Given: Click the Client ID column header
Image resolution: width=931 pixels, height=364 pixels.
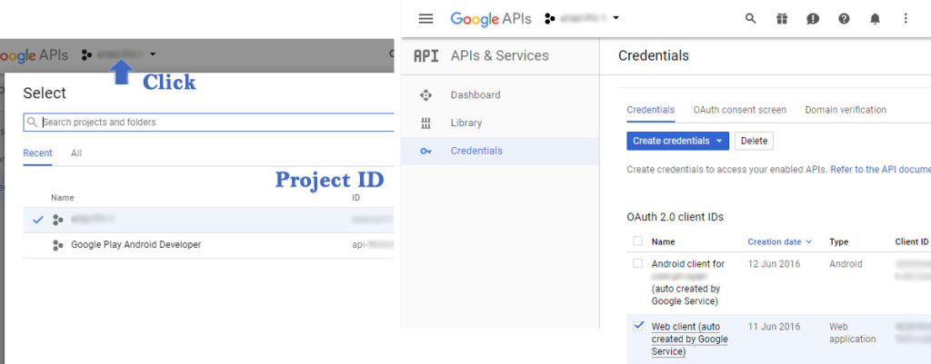Looking at the screenshot, I should pos(911,241).
